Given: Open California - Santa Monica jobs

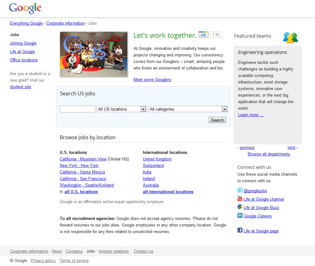Looking at the screenshot, I should tap(82, 172).
